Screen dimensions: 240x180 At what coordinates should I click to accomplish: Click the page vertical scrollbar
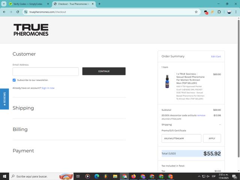click(238, 88)
